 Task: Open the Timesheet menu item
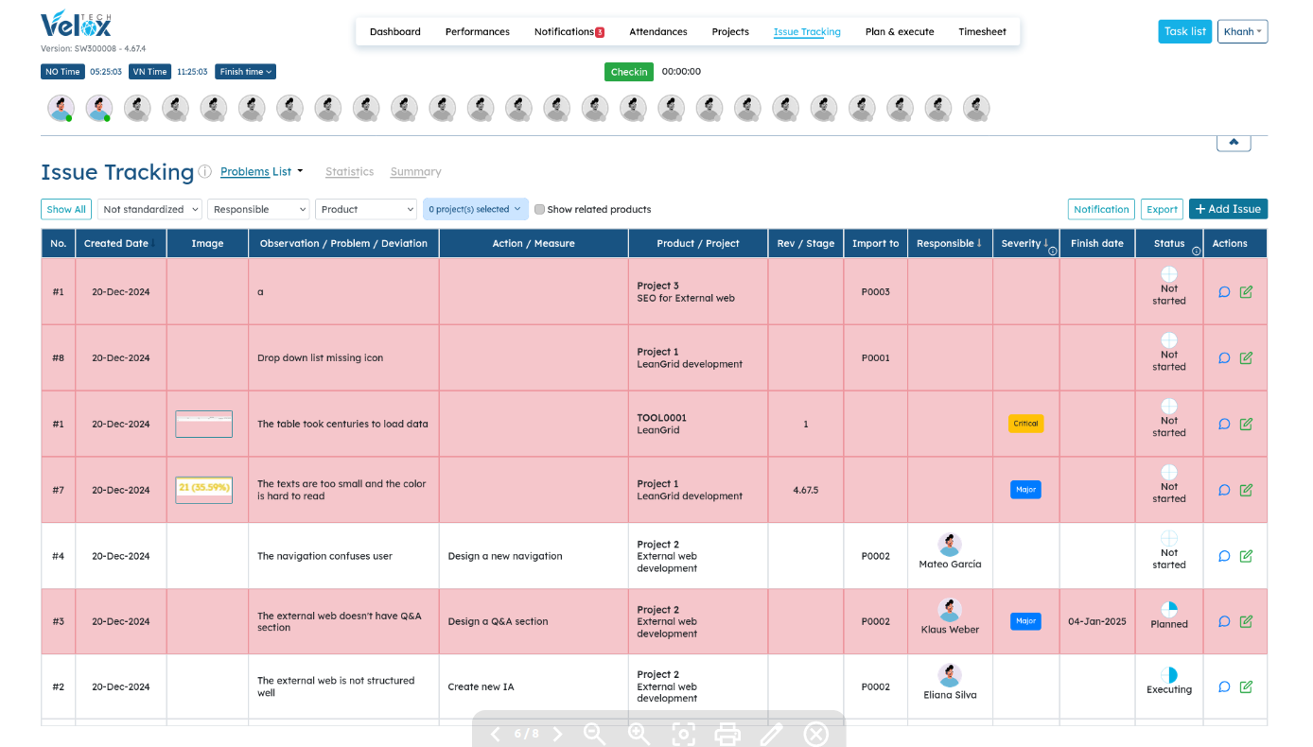[982, 32]
